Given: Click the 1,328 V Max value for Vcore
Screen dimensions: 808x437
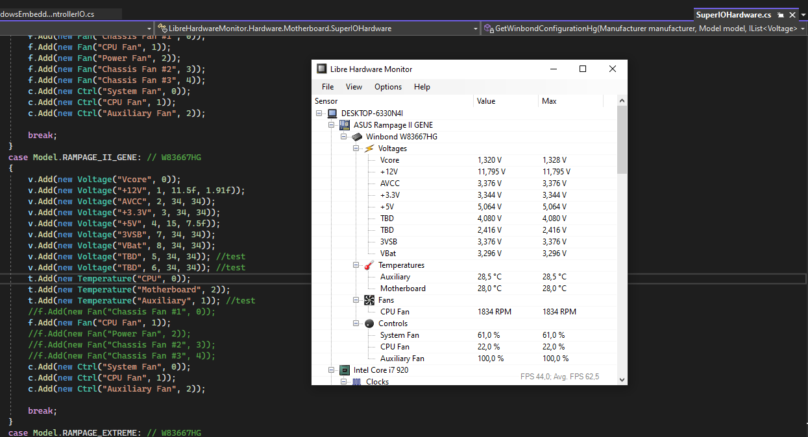Looking at the screenshot, I should [554, 160].
